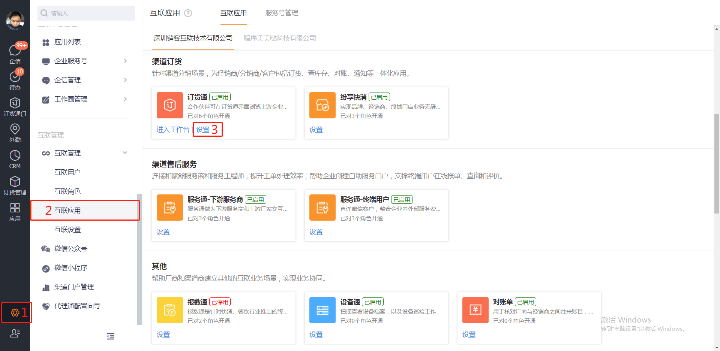
Task: Open 设置 for 纷享快消
Action: (316, 130)
